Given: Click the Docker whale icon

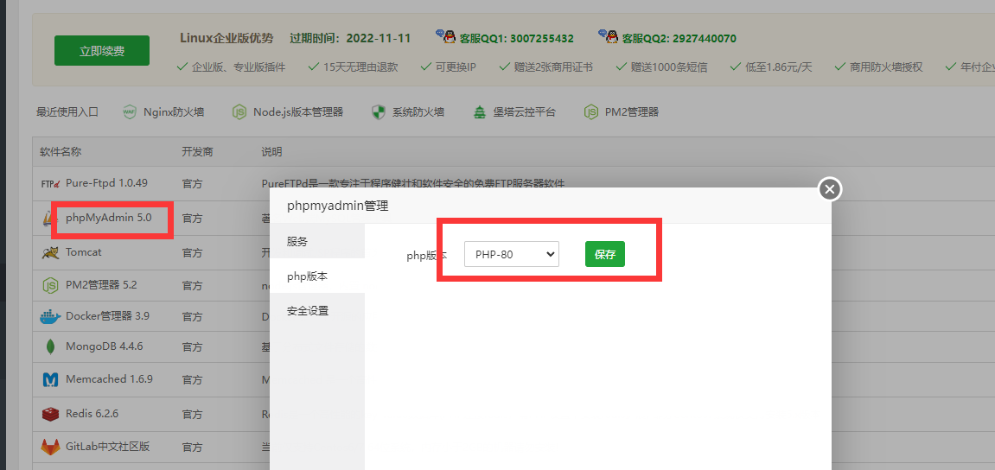Looking at the screenshot, I should (50, 316).
